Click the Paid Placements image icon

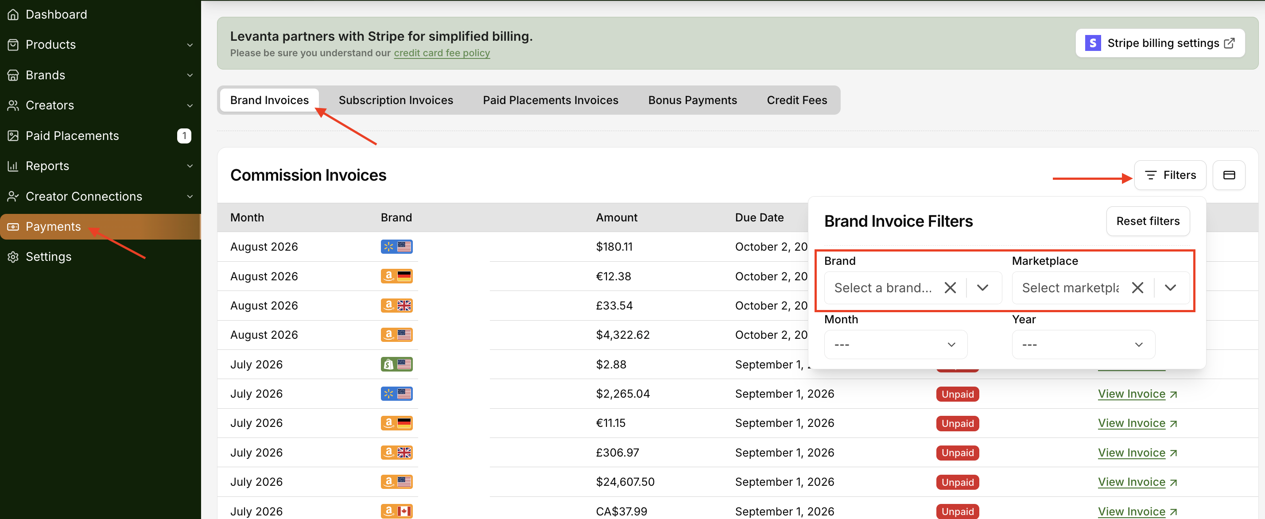[x=13, y=136]
